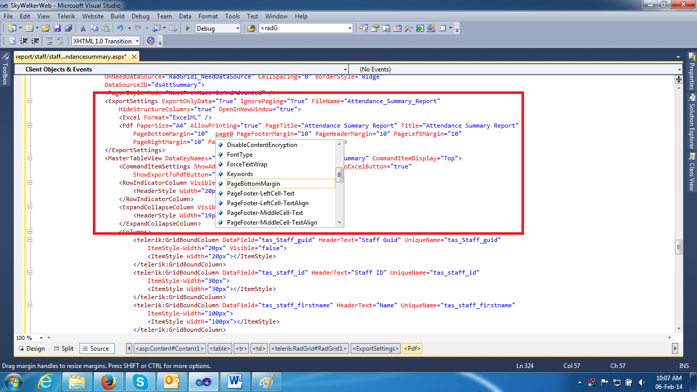Screen dimensions: 697x392
Task: Collapse the RowIndicatorColumn code region
Action: (30, 183)
